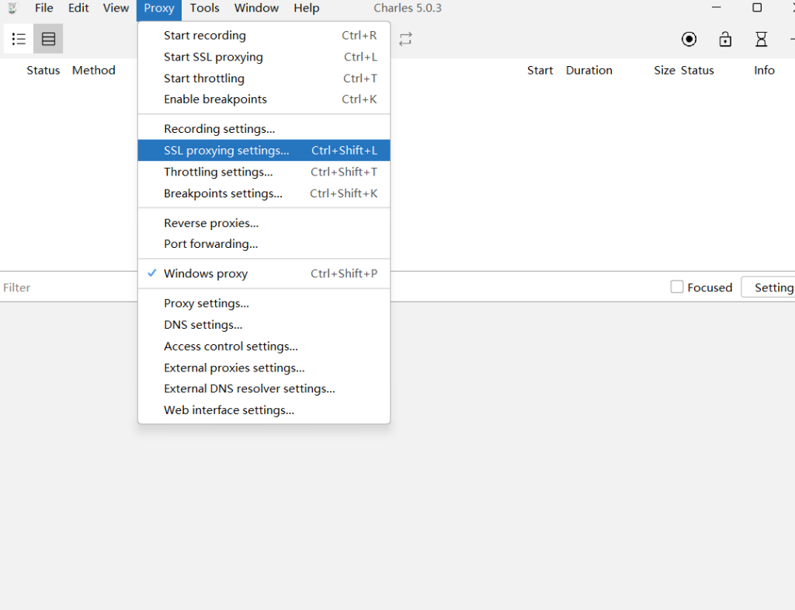Click the Repeat request arrows icon
Viewport: 795px width, 610px height.
(405, 39)
